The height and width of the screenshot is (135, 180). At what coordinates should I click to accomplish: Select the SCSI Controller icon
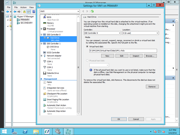click(44, 52)
